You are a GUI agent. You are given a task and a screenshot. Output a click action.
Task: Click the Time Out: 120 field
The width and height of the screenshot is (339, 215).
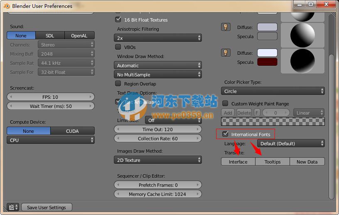click(158, 129)
